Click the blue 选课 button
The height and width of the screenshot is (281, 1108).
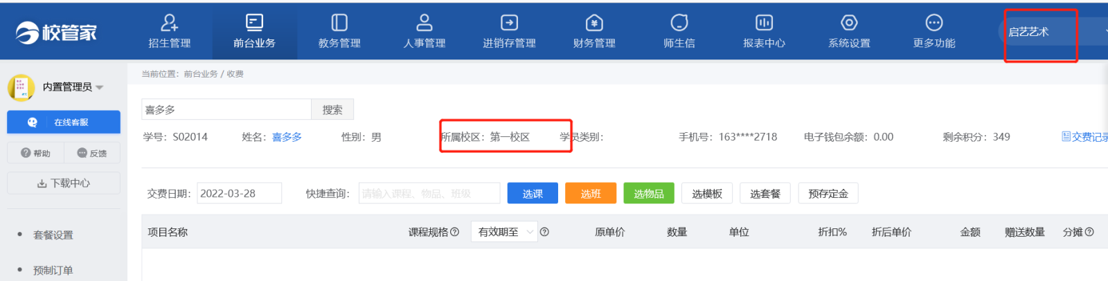[533, 194]
